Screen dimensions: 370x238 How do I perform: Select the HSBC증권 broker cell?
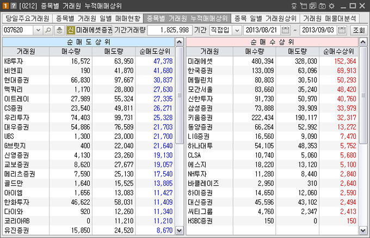point(209,221)
